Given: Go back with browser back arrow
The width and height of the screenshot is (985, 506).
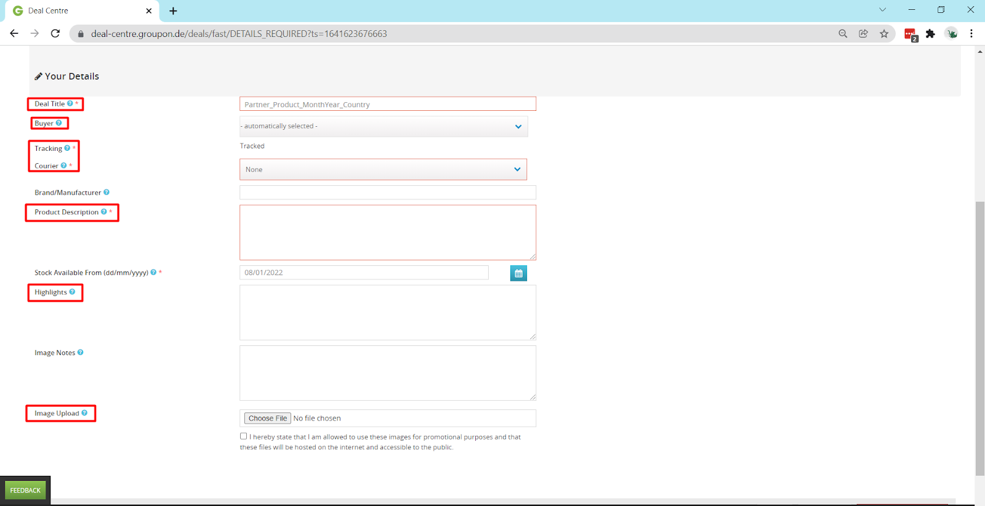Looking at the screenshot, I should tap(14, 33).
